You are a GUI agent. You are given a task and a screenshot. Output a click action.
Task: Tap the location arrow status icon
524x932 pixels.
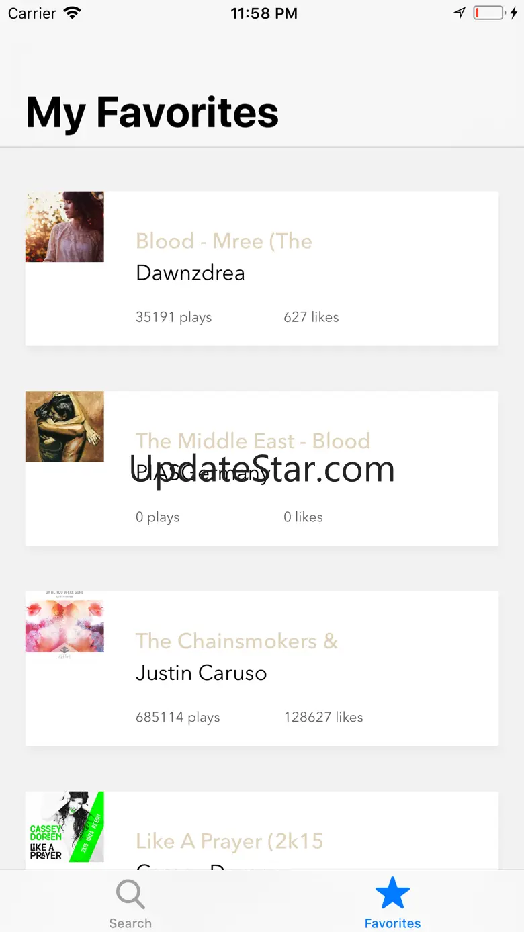pos(460,13)
